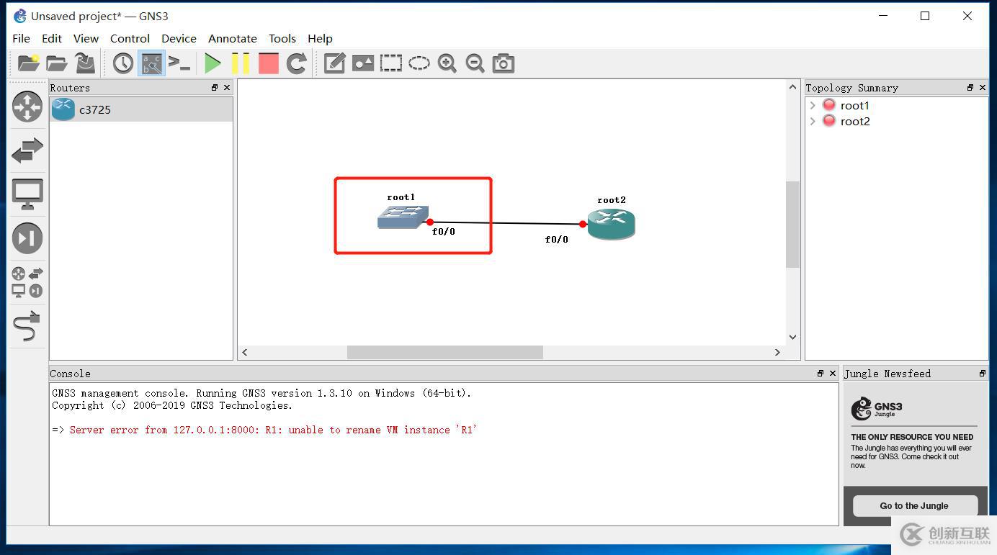Toggle browse all devices button
The width and height of the screenshot is (997, 555).
[27, 282]
